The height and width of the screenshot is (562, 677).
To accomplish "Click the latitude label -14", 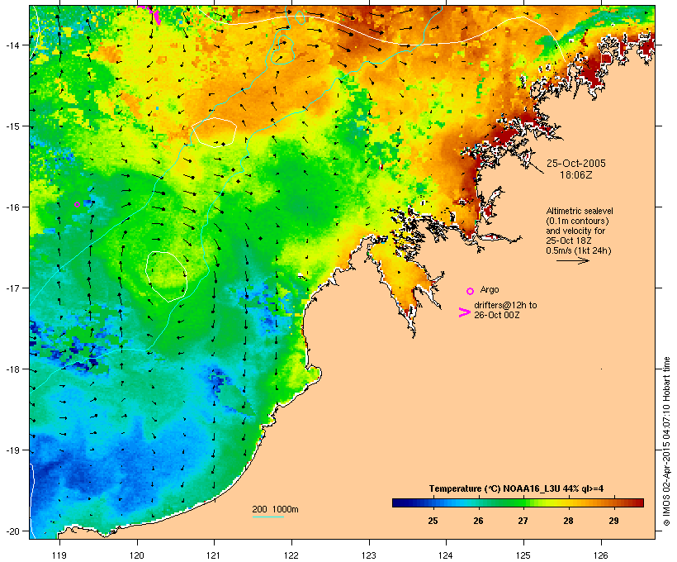I will tap(12, 45).
